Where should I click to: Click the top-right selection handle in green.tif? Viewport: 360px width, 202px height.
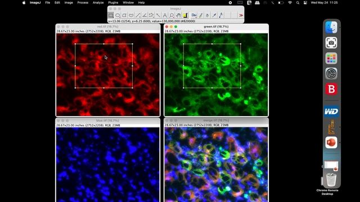click(241, 44)
